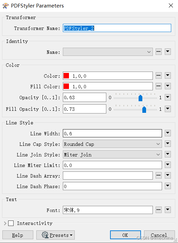Open the Presets menu button

tap(55, 235)
